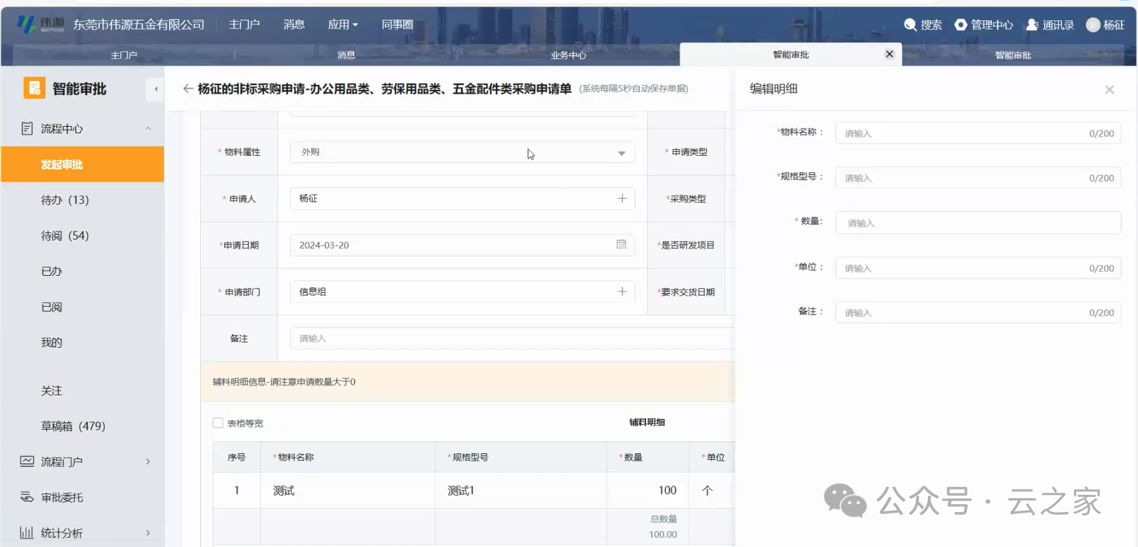Click the 统计分析 bar chart icon
The width and height of the screenshot is (1138, 547).
click(x=27, y=532)
